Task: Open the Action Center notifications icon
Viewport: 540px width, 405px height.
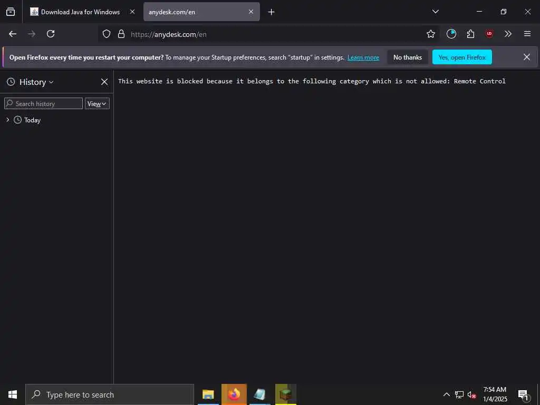Action: [x=523, y=394]
